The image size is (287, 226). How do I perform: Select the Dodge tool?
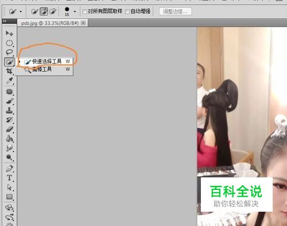click(9, 157)
